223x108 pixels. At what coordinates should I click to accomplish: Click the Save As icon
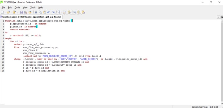tap(26, 12)
